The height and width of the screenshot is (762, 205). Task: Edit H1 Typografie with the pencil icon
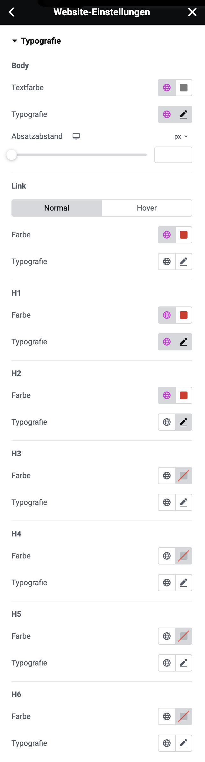click(x=184, y=342)
